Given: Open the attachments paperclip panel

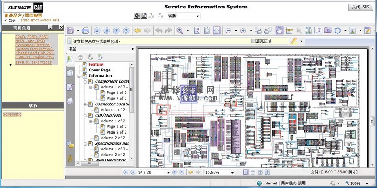Looking at the screenshot, I should [70, 159].
